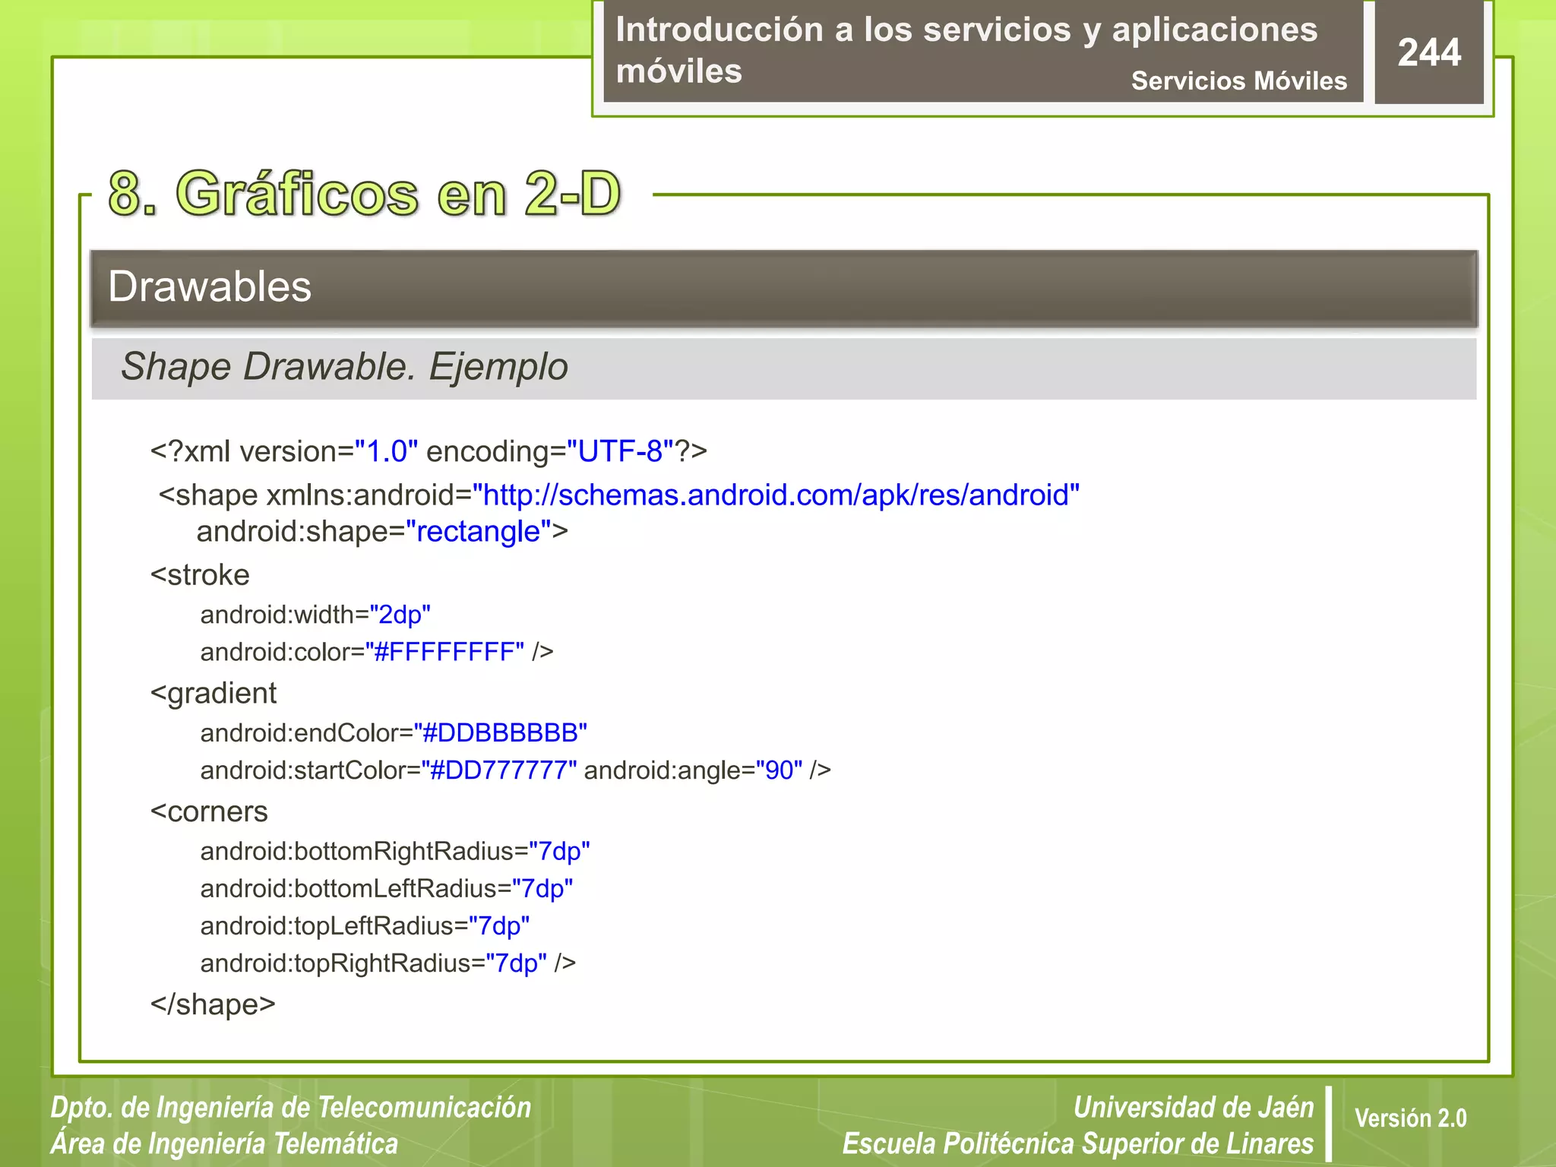
Task: Click the '<?xml version="1.0"' declaration line
Action: click(429, 451)
